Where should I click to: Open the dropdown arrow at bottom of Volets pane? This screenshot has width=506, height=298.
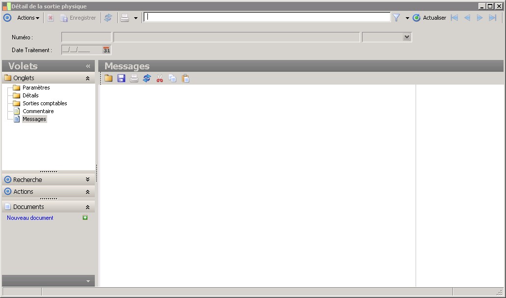coord(88,281)
